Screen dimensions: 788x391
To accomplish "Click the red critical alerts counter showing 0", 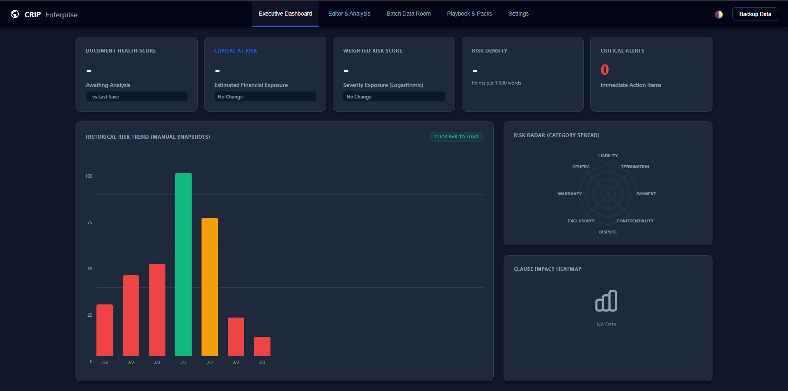I will [604, 69].
